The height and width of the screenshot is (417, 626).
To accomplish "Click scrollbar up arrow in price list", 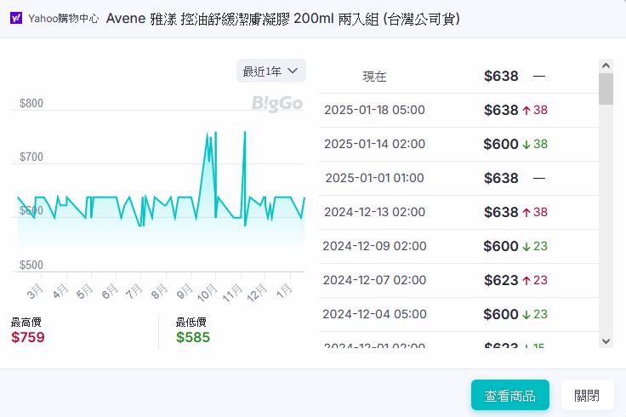I will (606, 65).
